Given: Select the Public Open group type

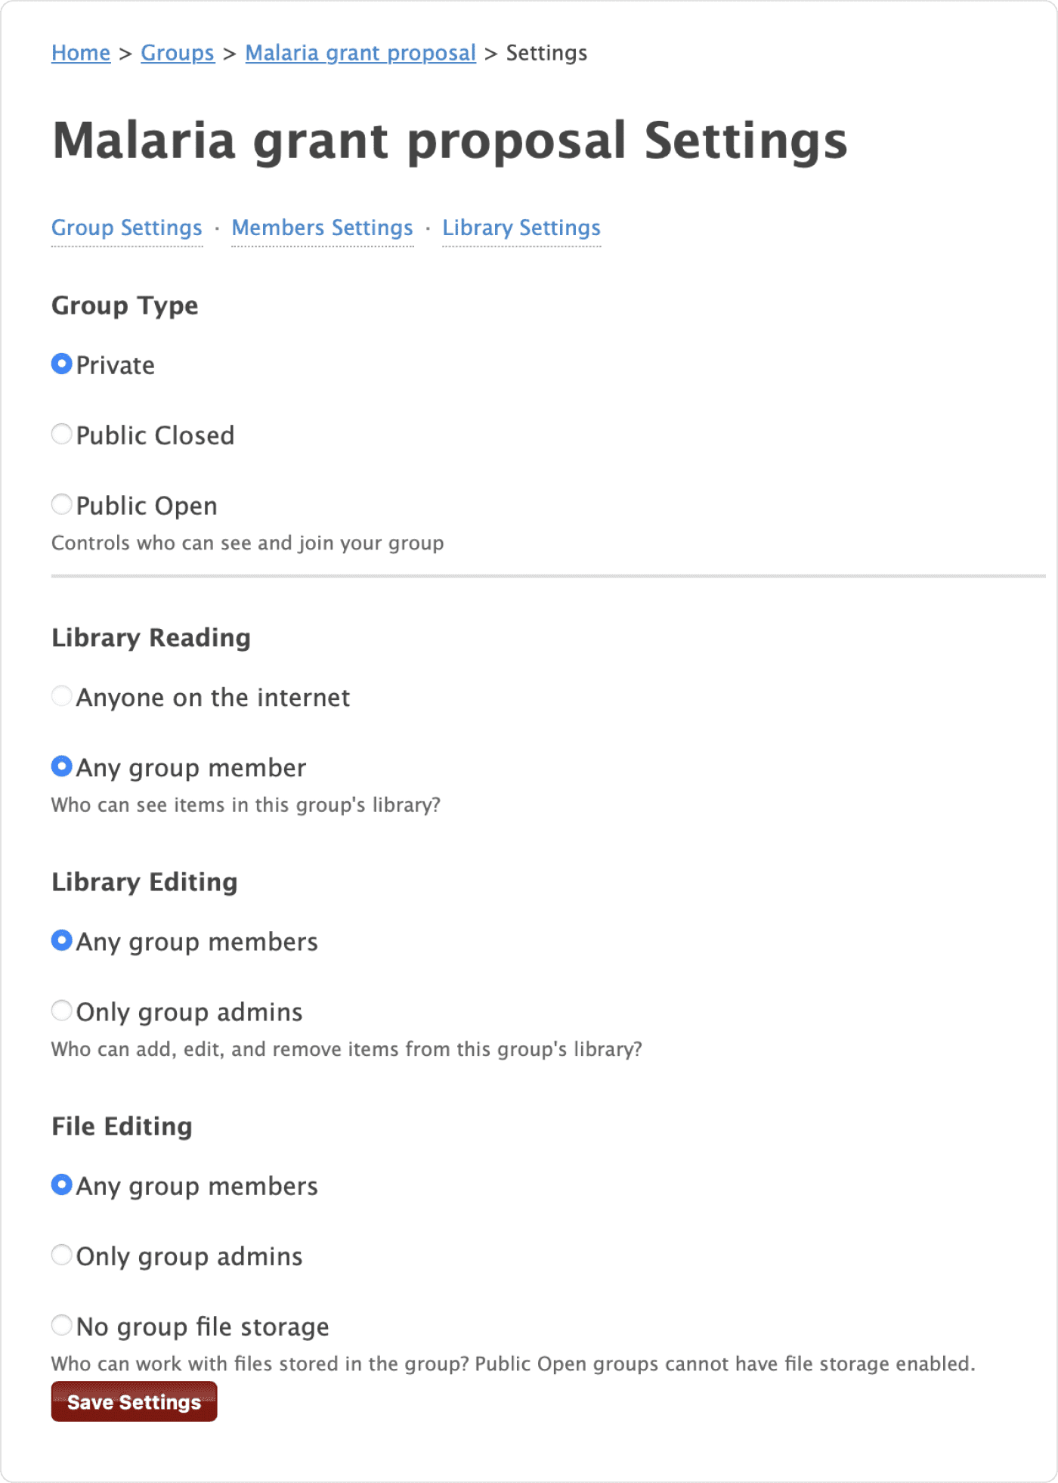Looking at the screenshot, I should click(61, 504).
